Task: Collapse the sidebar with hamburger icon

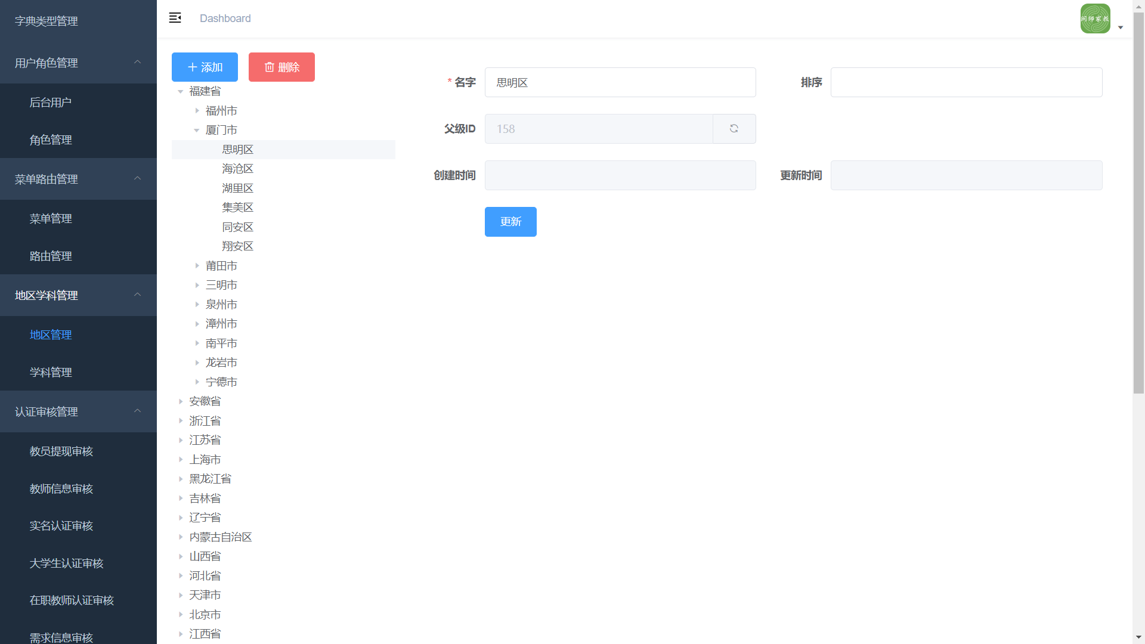Action: coord(175,18)
